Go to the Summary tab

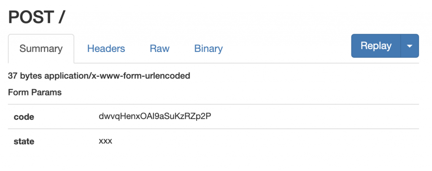coord(41,49)
